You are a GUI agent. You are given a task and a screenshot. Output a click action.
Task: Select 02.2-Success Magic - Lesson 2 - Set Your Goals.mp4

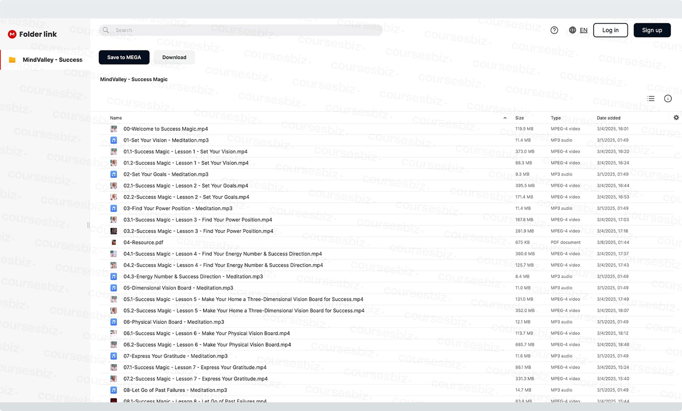[186, 197]
